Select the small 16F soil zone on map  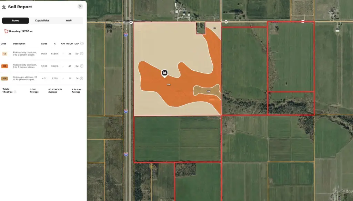pos(206,91)
